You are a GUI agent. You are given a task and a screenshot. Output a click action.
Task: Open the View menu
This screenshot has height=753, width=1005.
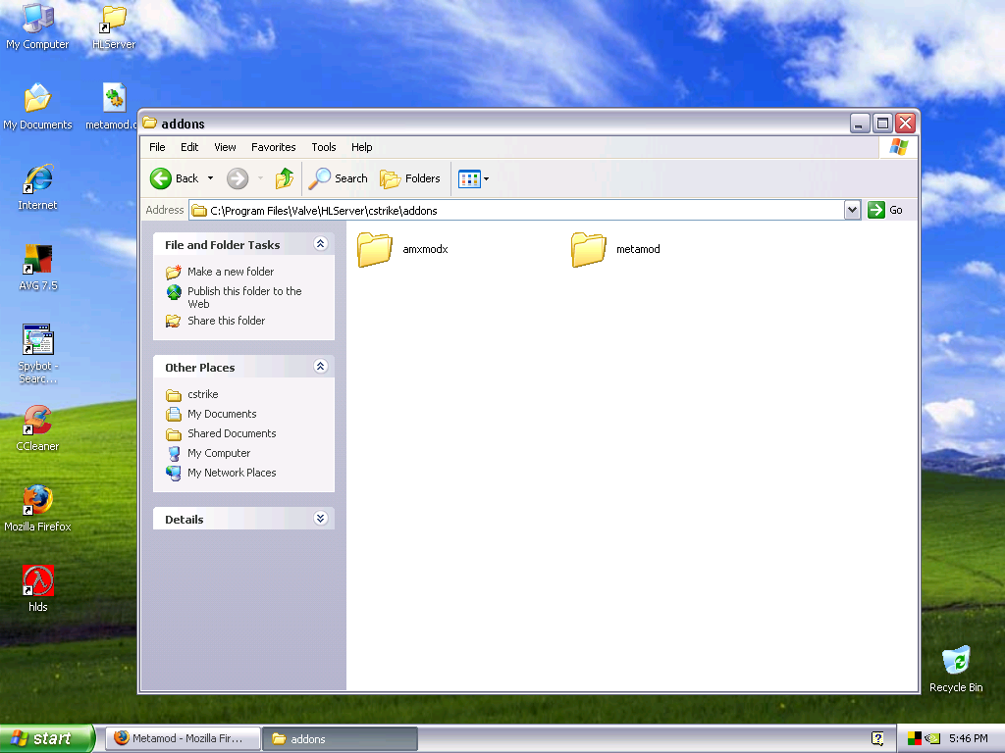coord(225,147)
